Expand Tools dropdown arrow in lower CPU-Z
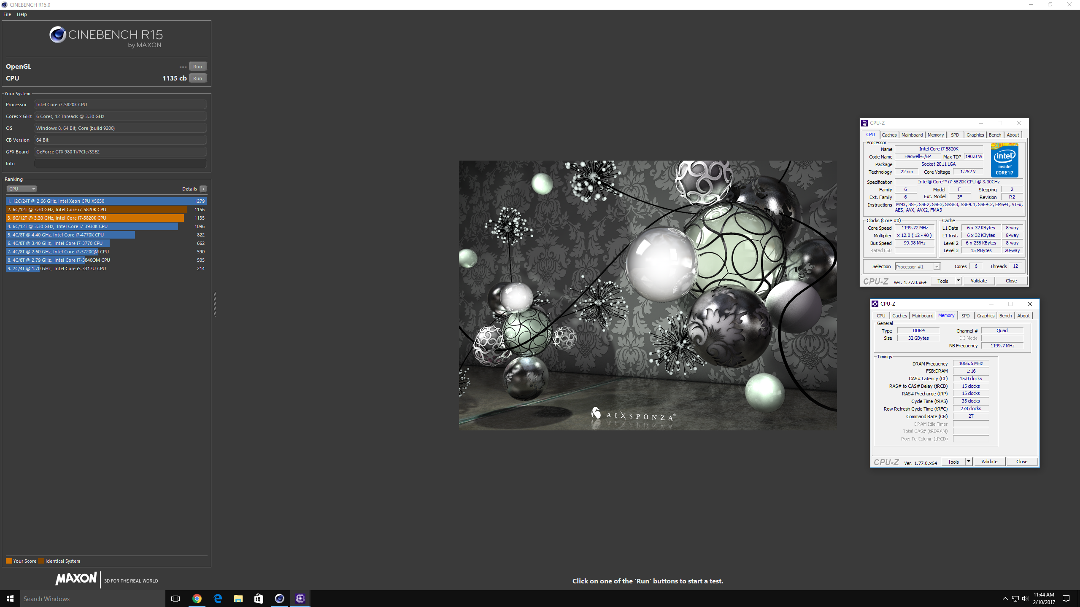This screenshot has height=607, width=1080. (x=969, y=462)
